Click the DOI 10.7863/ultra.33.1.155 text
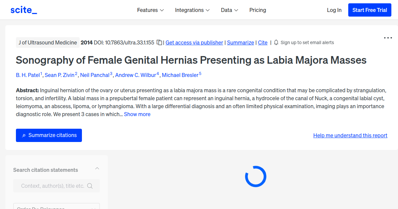The width and height of the screenshot is (398, 209). [x=124, y=42]
